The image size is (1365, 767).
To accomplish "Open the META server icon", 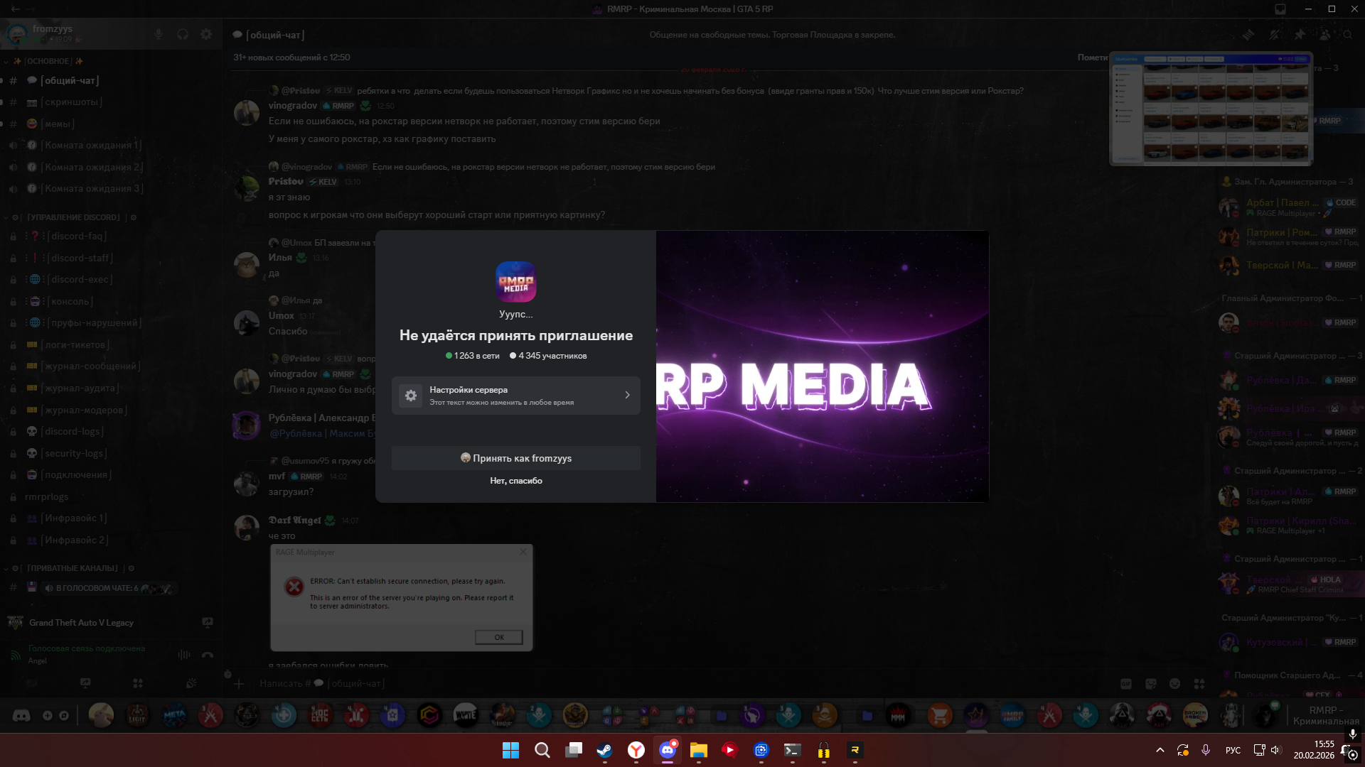I will tap(174, 715).
